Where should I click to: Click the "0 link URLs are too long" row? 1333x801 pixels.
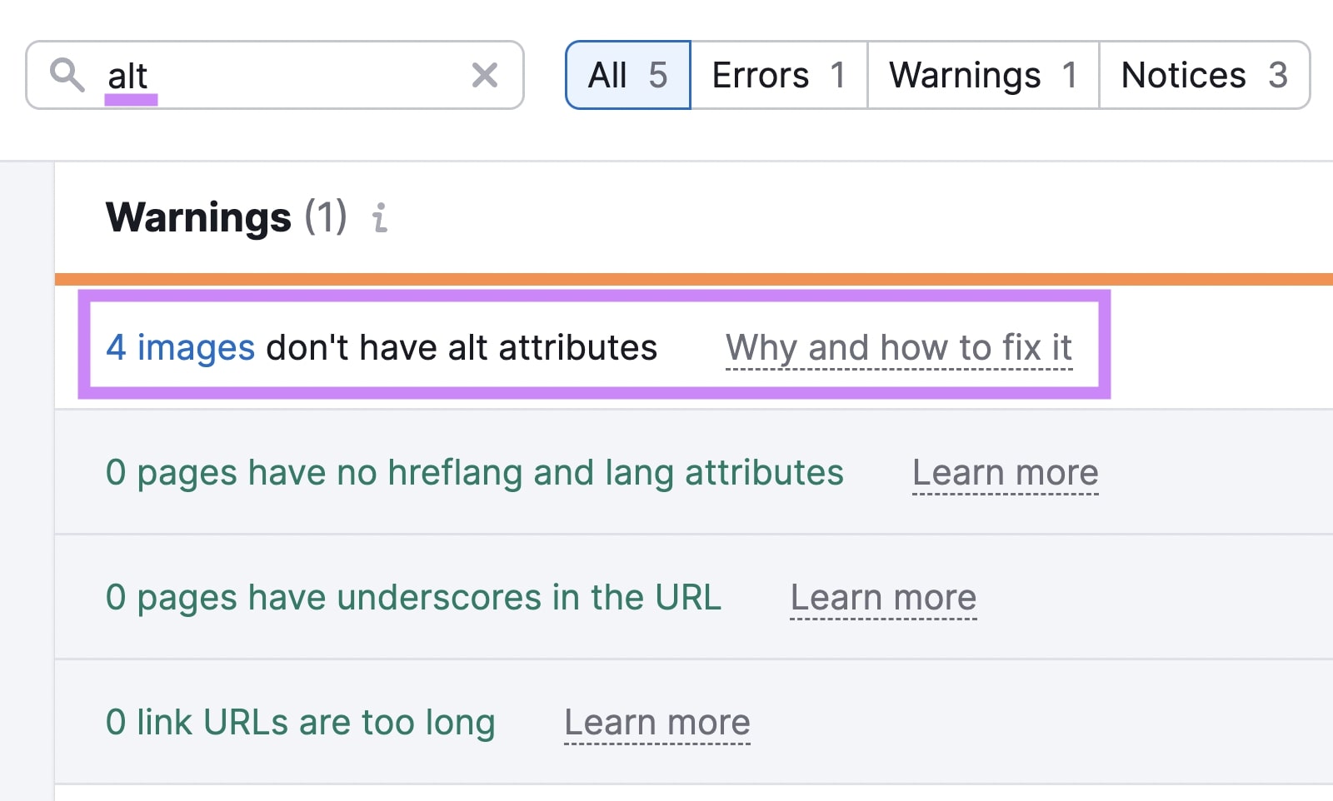[300, 723]
